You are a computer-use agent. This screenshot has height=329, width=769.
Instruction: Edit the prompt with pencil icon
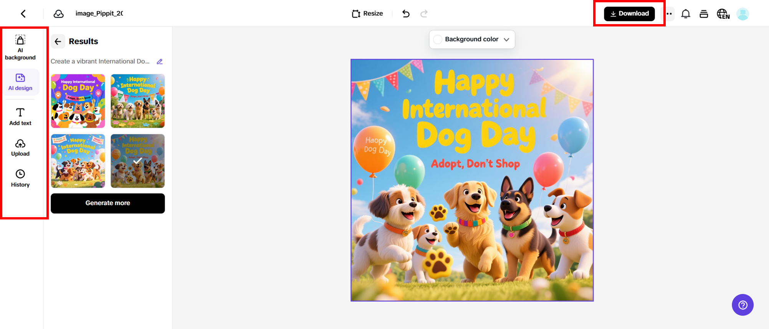pyautogui.click(x=160, y=62)
